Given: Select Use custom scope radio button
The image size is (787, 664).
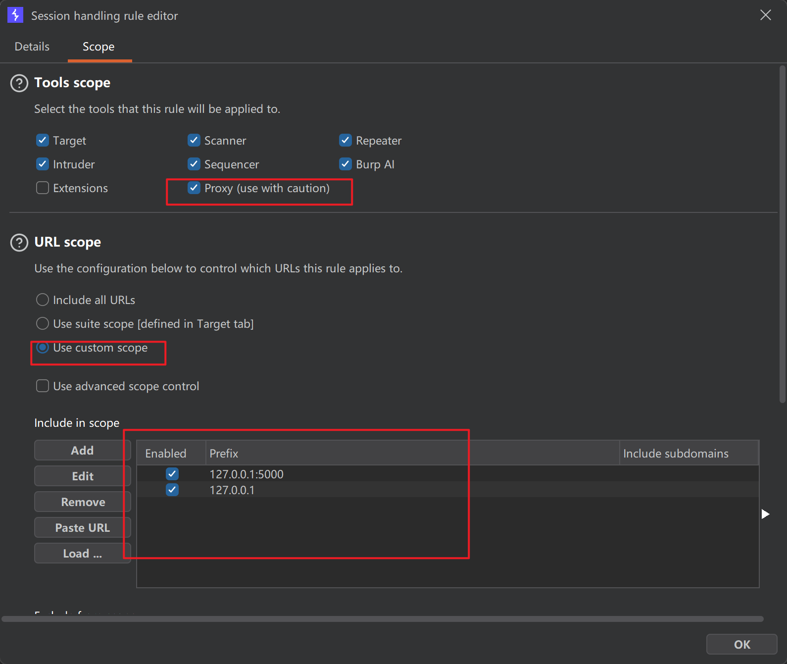Looking at the screenshot, I should click(x=43, y=347).
